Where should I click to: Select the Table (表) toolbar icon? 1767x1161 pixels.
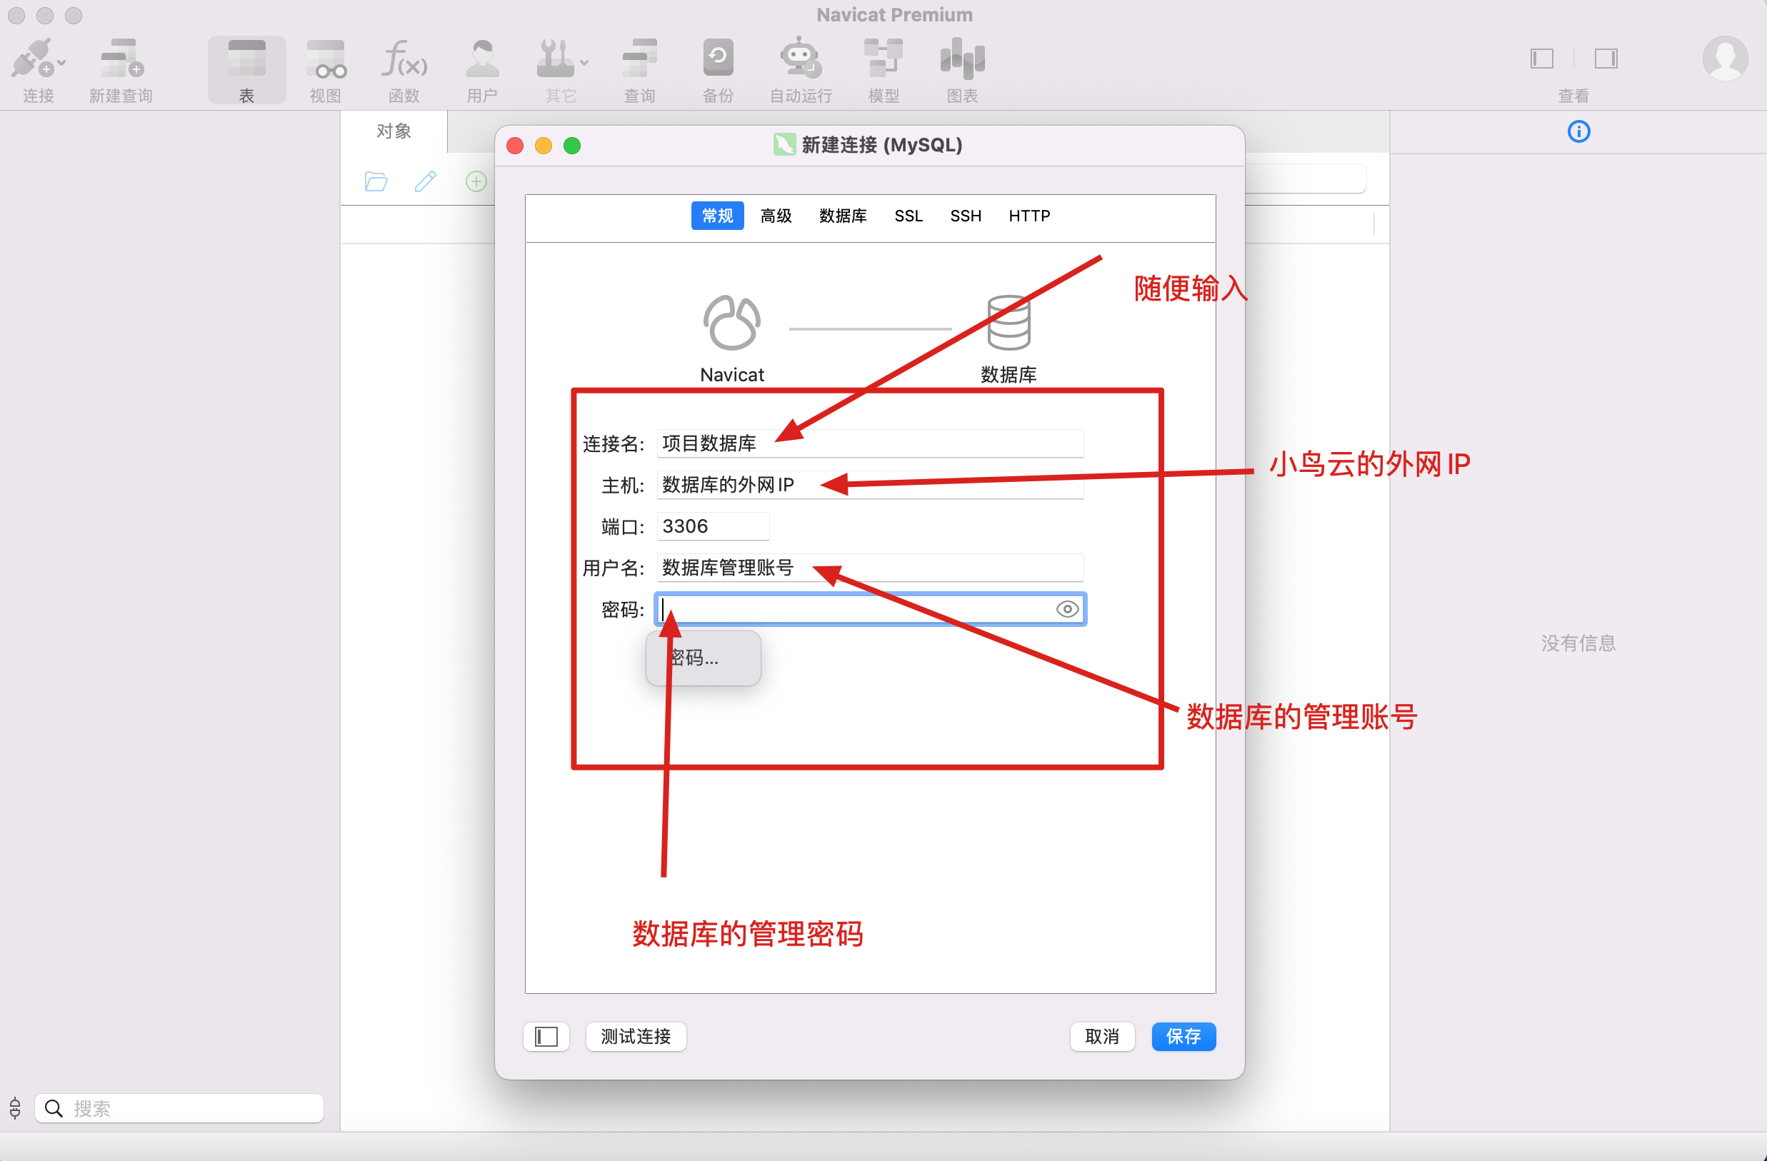246,59
